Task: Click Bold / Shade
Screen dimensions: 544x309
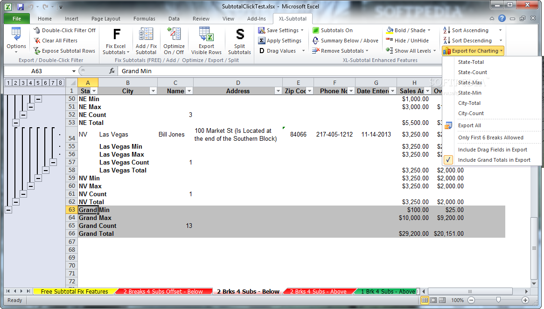Action: point(408,30)
